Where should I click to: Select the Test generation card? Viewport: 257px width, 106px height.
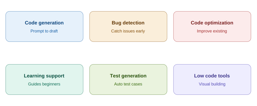(128, 79)
